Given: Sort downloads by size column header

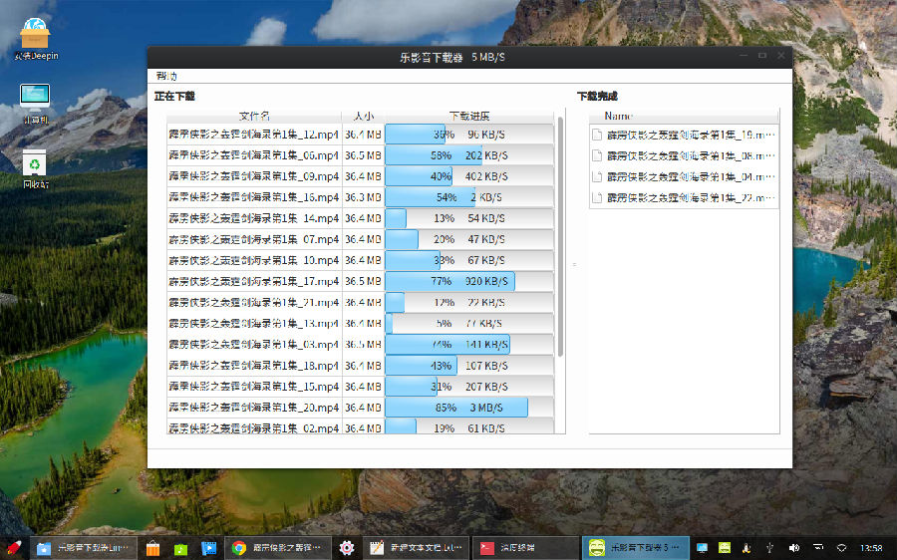Looking at the screenshot, I should 363,117.
